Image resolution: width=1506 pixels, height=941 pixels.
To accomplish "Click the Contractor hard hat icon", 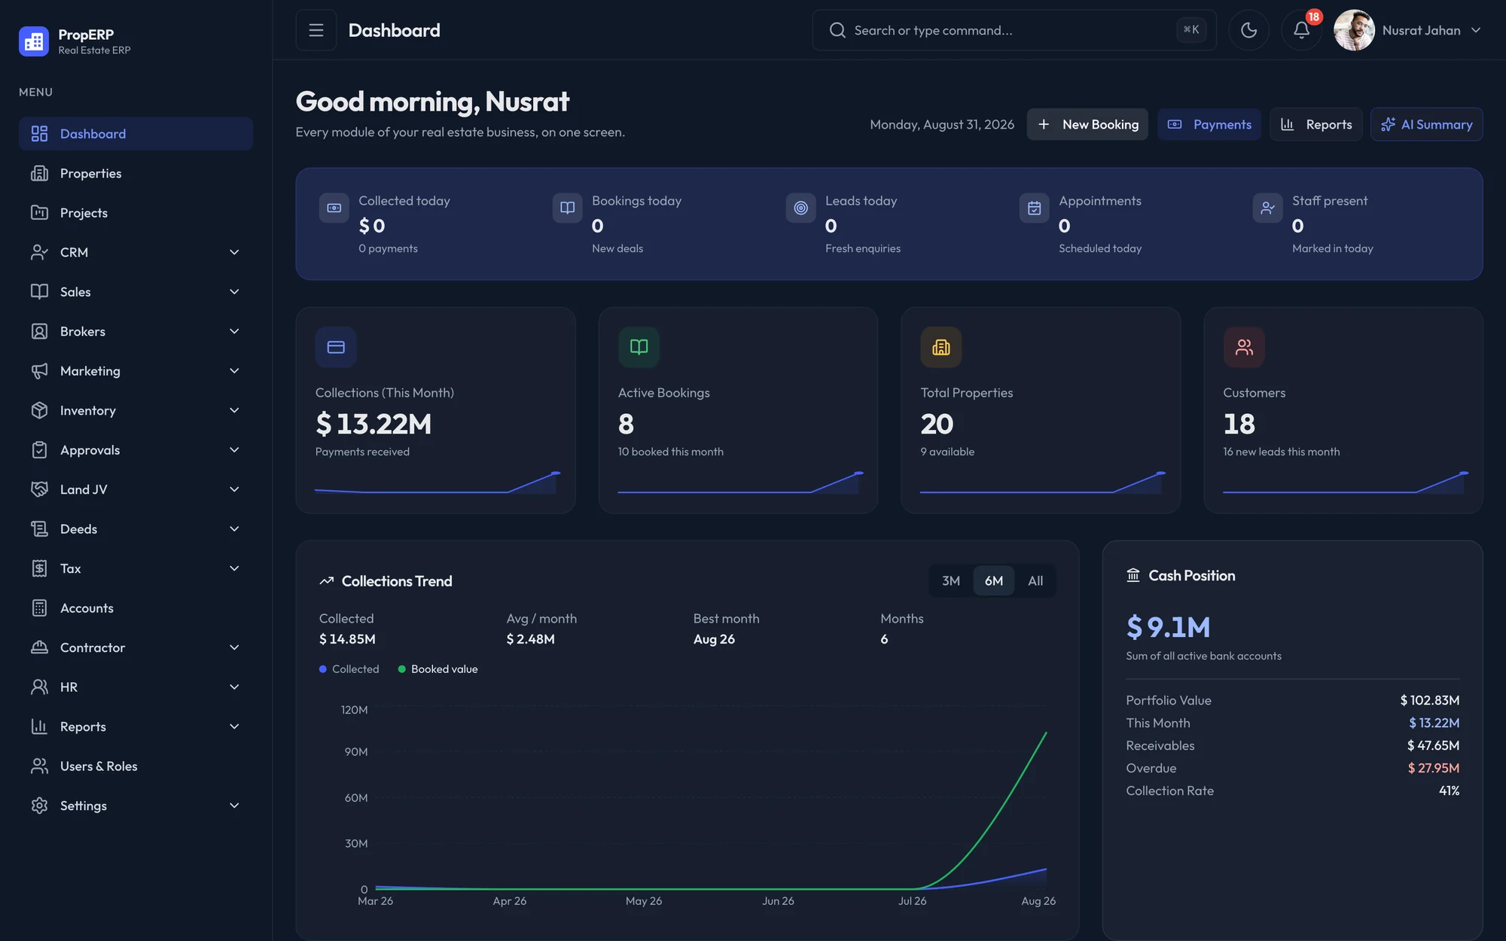I will click(39, 647).
